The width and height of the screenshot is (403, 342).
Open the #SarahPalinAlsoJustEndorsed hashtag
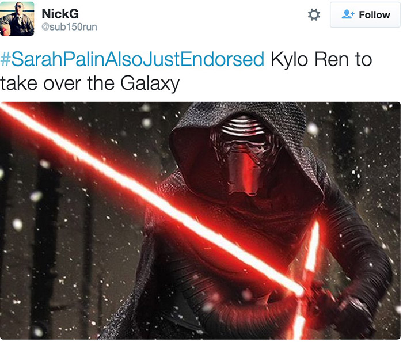132,60
